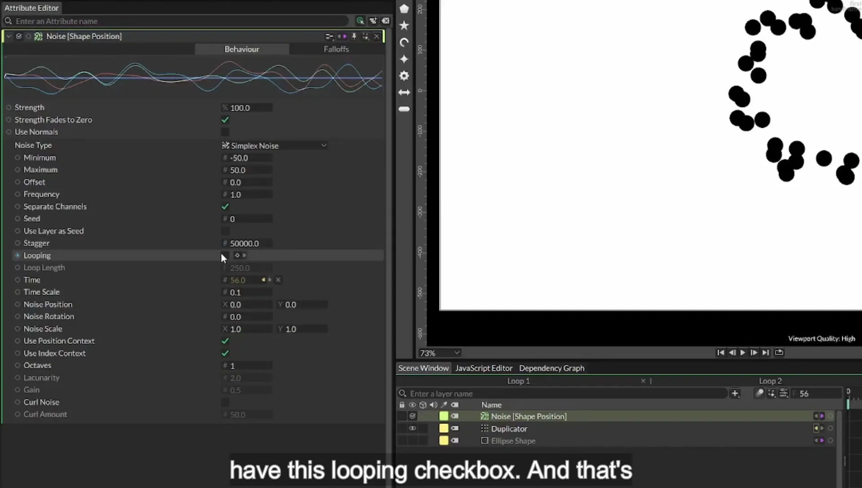
Task: Select the double arrow shape tool
Action: point(404,92)
